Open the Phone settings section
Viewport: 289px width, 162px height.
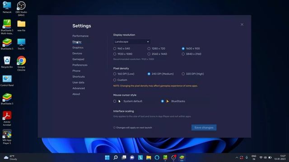pyautogui.click(x=76, y=71)
